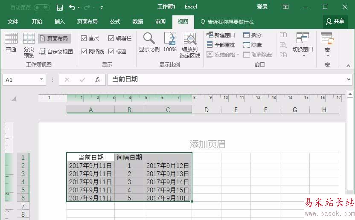This screenshot has height=220, width=355.
Task: Select column D header
Action: pos(207,110)
